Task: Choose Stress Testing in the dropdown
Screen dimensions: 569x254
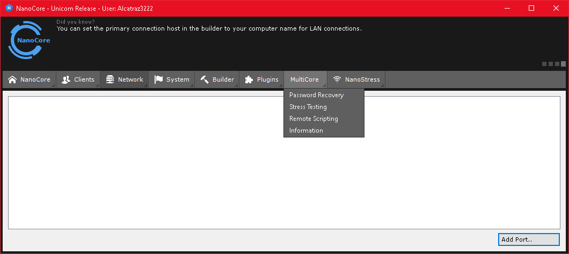Action: tap(308, 107)
